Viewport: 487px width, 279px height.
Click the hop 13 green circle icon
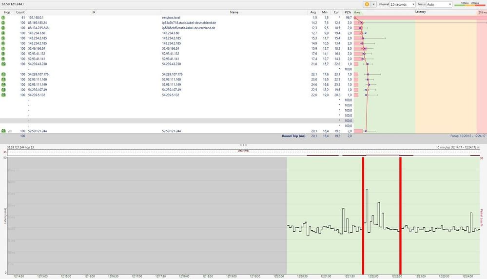pos(3,80)
